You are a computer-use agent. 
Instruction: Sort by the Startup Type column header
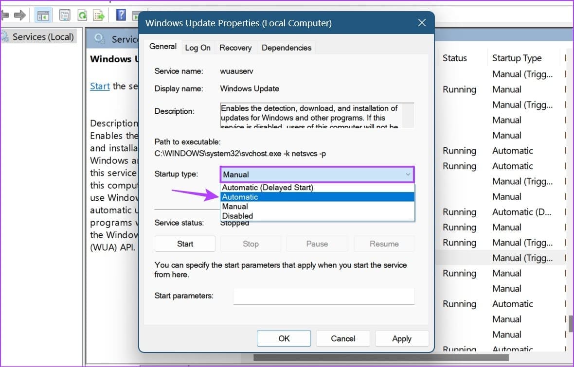(517, 58)
